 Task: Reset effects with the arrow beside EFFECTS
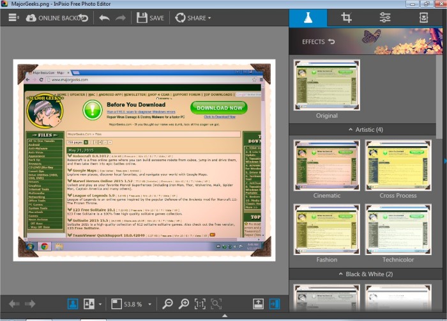pos(331,42)
